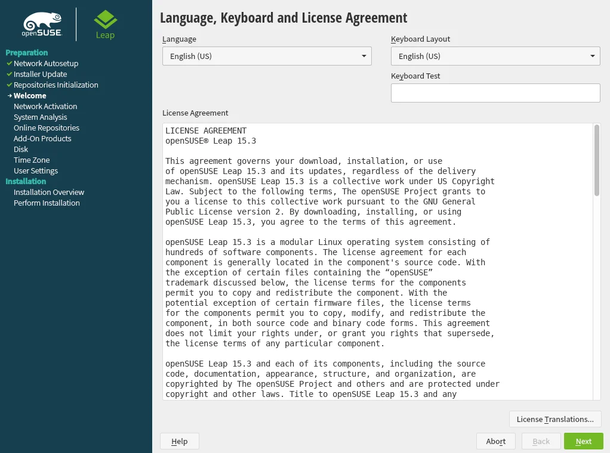Click the checkmark beside Network Autosetup
610x453 pixels.
pyautogui.click(x=10, y=63)
